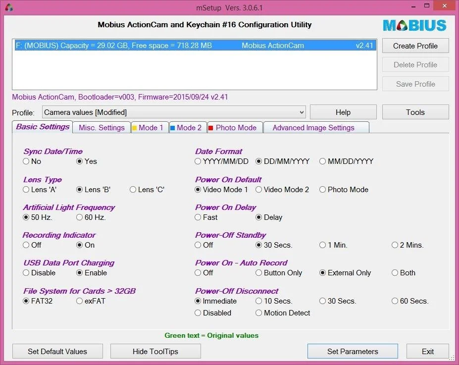459x365 pixels.
Task: Set Power-Off Standby to 30 Secs.
Action: tap(274, 245)
